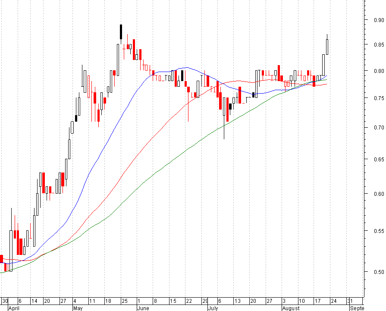Select the 0.75 price axis label
Screen dimensions: 386x311
(379, 98)
